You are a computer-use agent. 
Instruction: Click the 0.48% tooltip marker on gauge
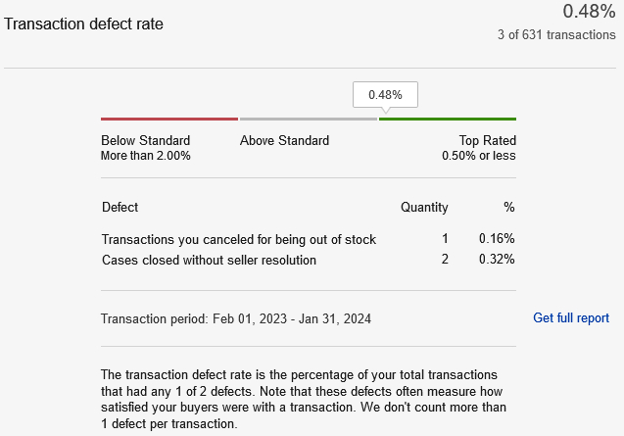385,95
